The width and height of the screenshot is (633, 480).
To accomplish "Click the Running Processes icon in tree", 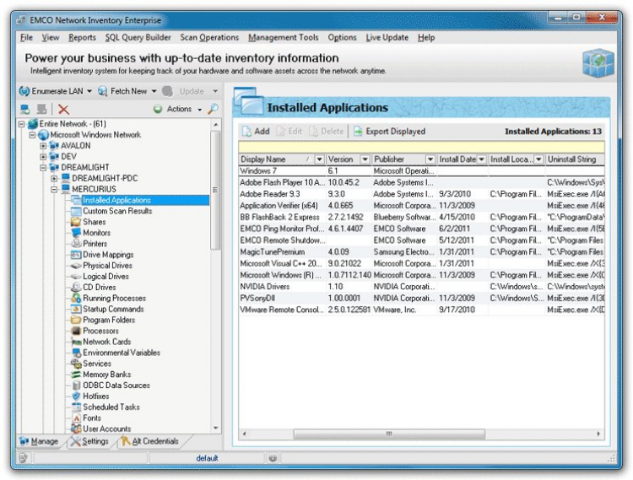I will (76, 298).
